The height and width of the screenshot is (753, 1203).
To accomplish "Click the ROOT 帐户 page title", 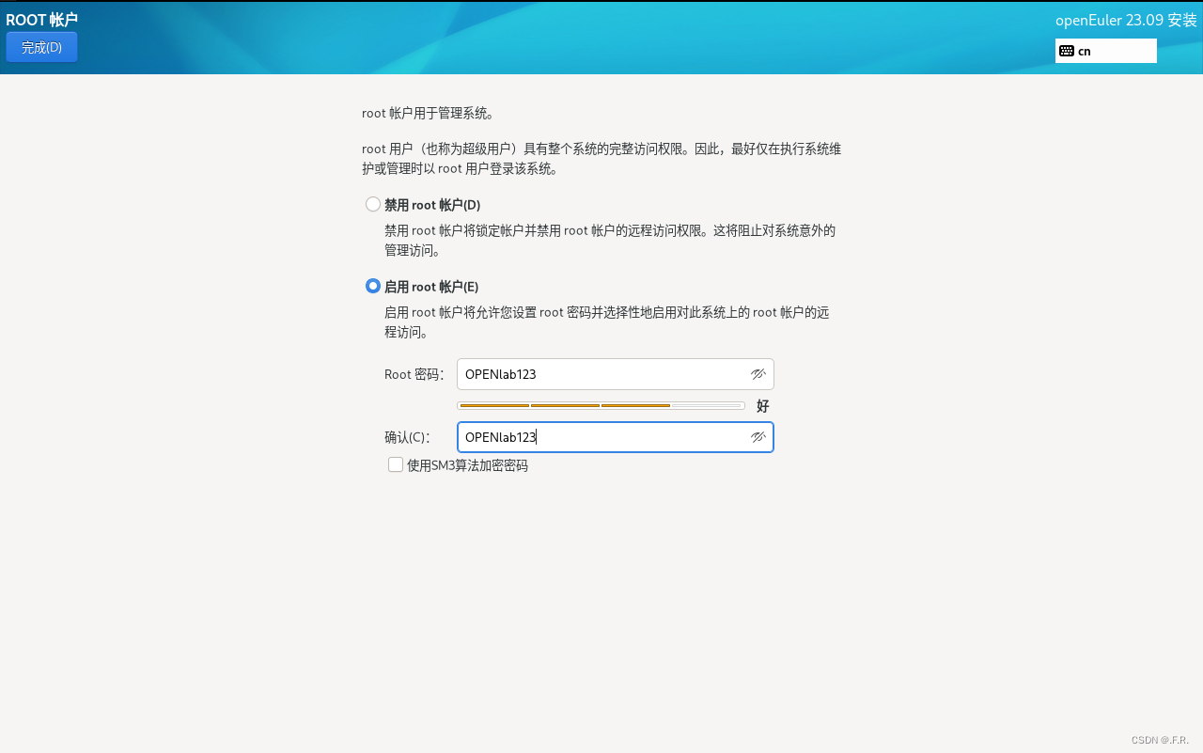I will [x=41, y=20].
